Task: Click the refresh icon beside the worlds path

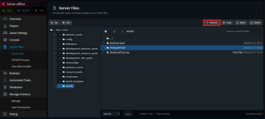Action: point(114,31)
